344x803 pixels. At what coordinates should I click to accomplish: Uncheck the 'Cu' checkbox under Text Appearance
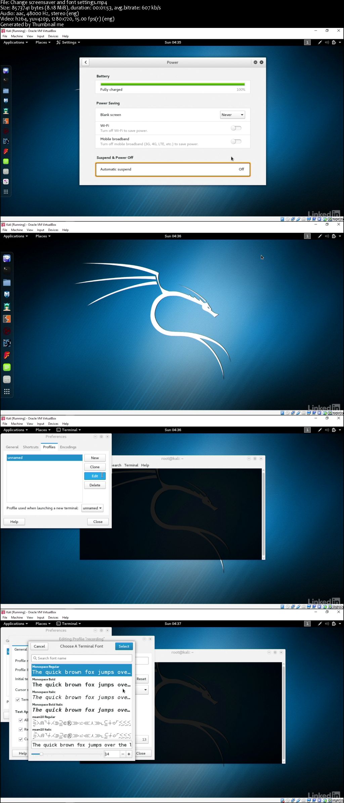pos(21,739)
